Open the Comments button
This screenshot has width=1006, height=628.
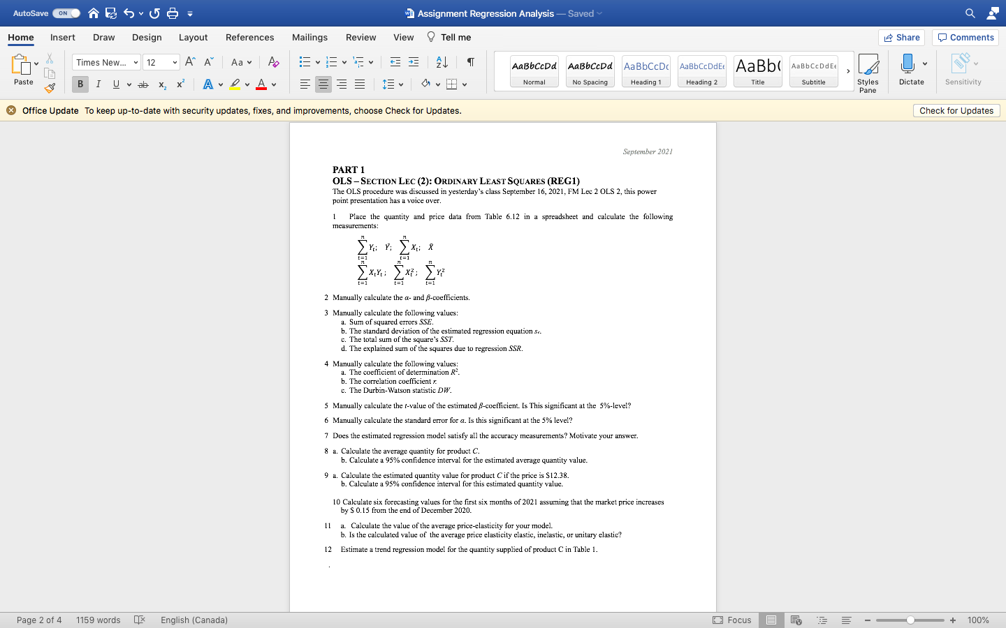click(x=966, y=38)
